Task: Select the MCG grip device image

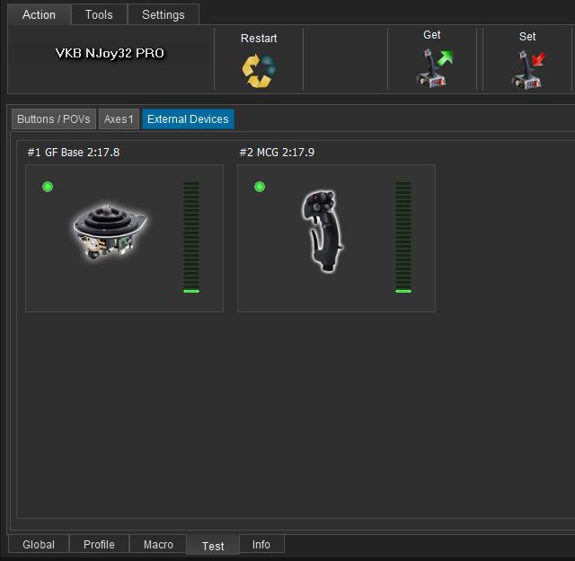Action: [x=323, y=231]
